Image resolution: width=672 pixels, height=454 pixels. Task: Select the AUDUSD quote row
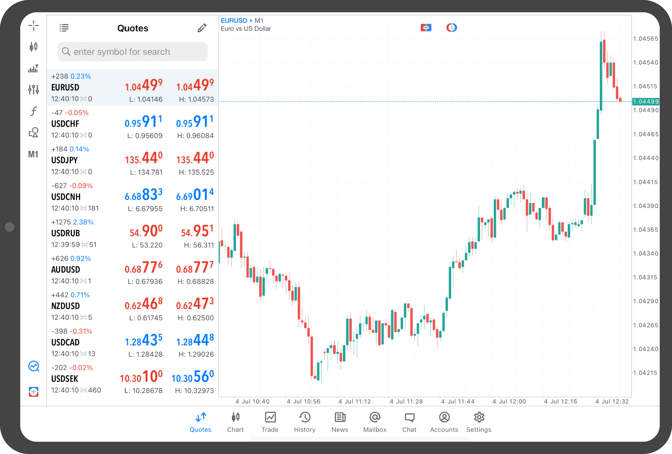(132, 270)
